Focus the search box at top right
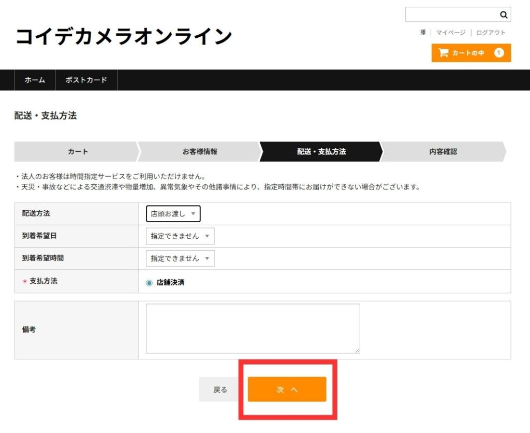This screenshot has height=433, width=530. (x=451, y=15)
